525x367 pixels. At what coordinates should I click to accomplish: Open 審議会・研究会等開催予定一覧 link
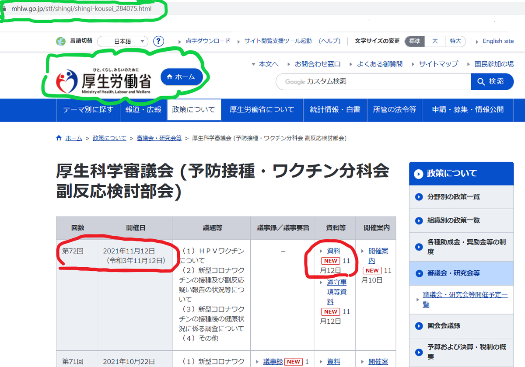coord(465,300)
